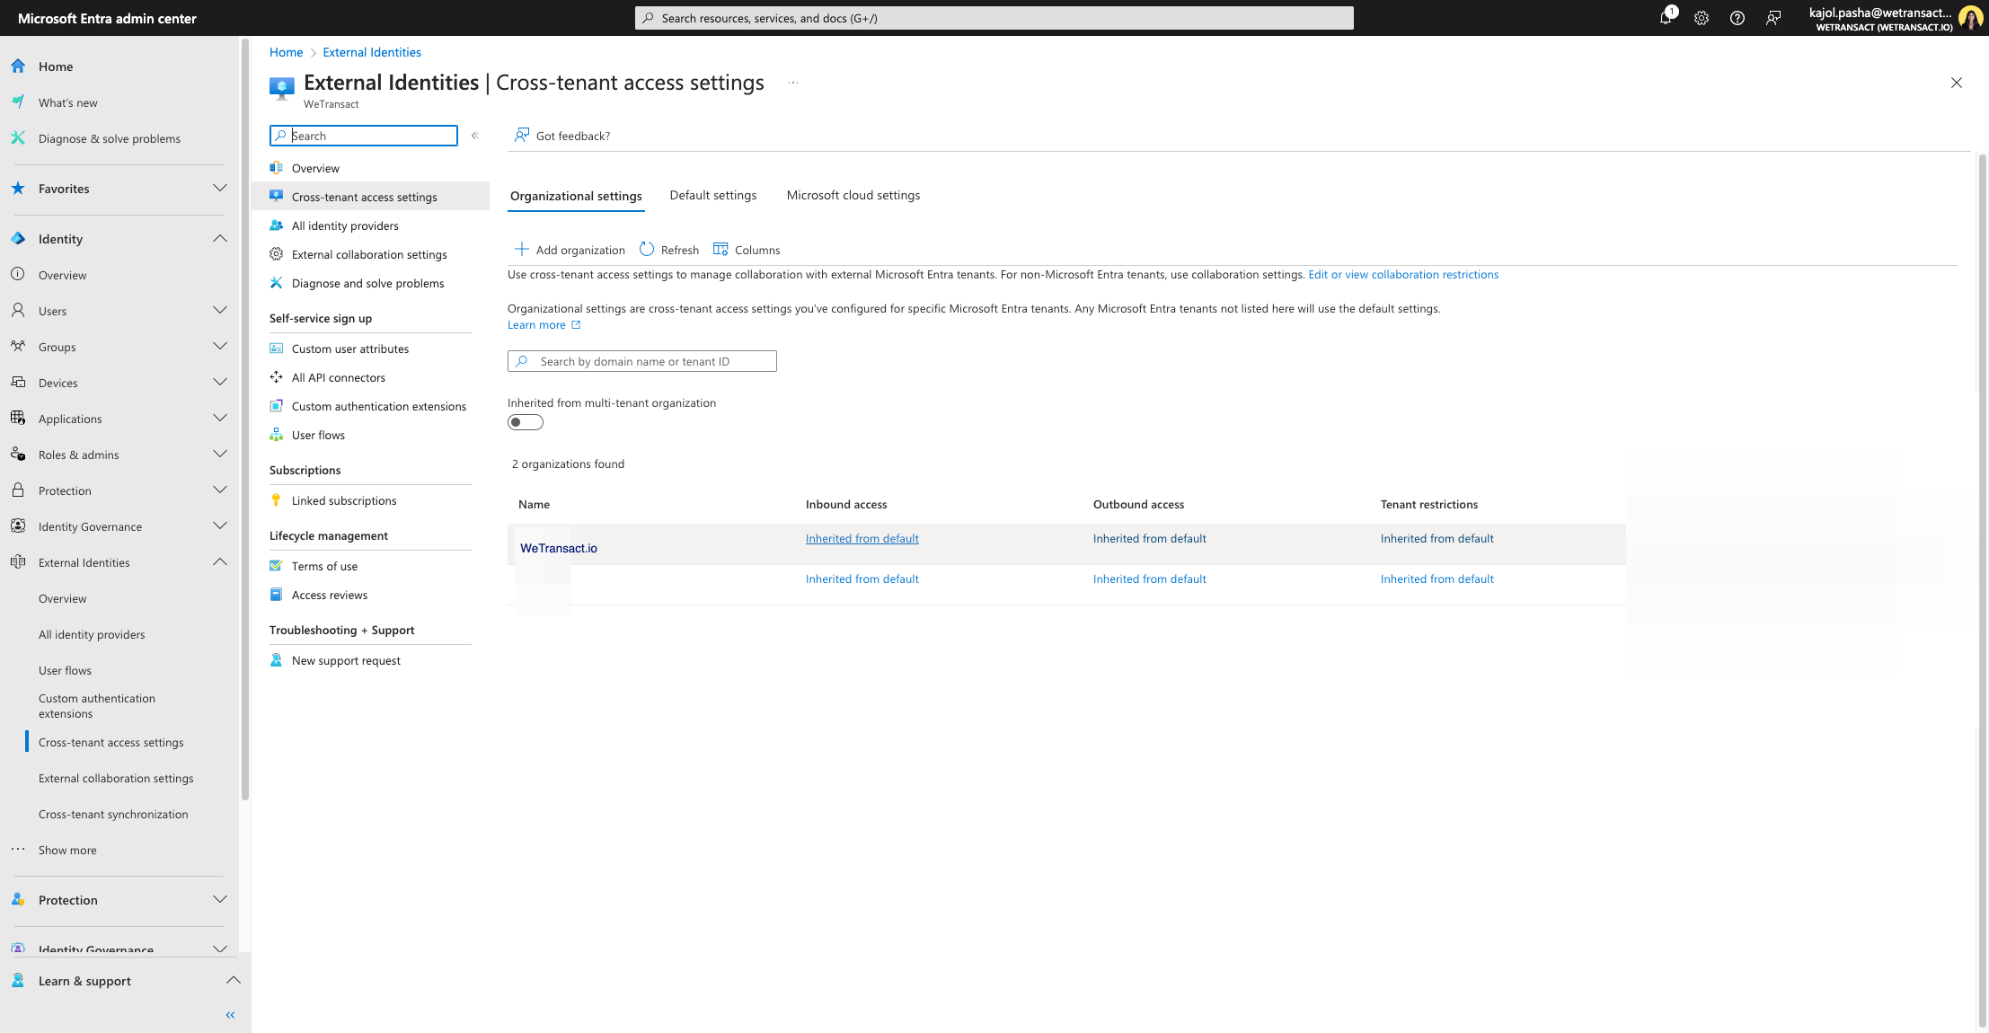This screenshot has height=1033, width=1989.
Task: Open Edit or view collaboration restrictions link
Action: [x=1403, y=275]
